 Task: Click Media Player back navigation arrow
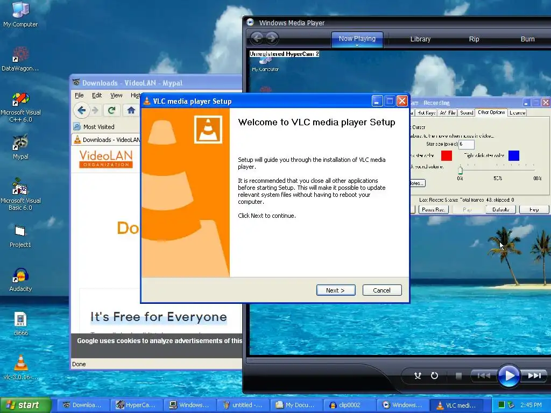(x=257, y=38)
